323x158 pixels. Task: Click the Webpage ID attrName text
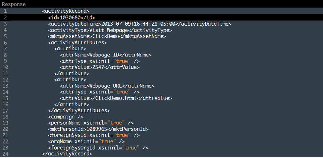(x=106, y=55)
